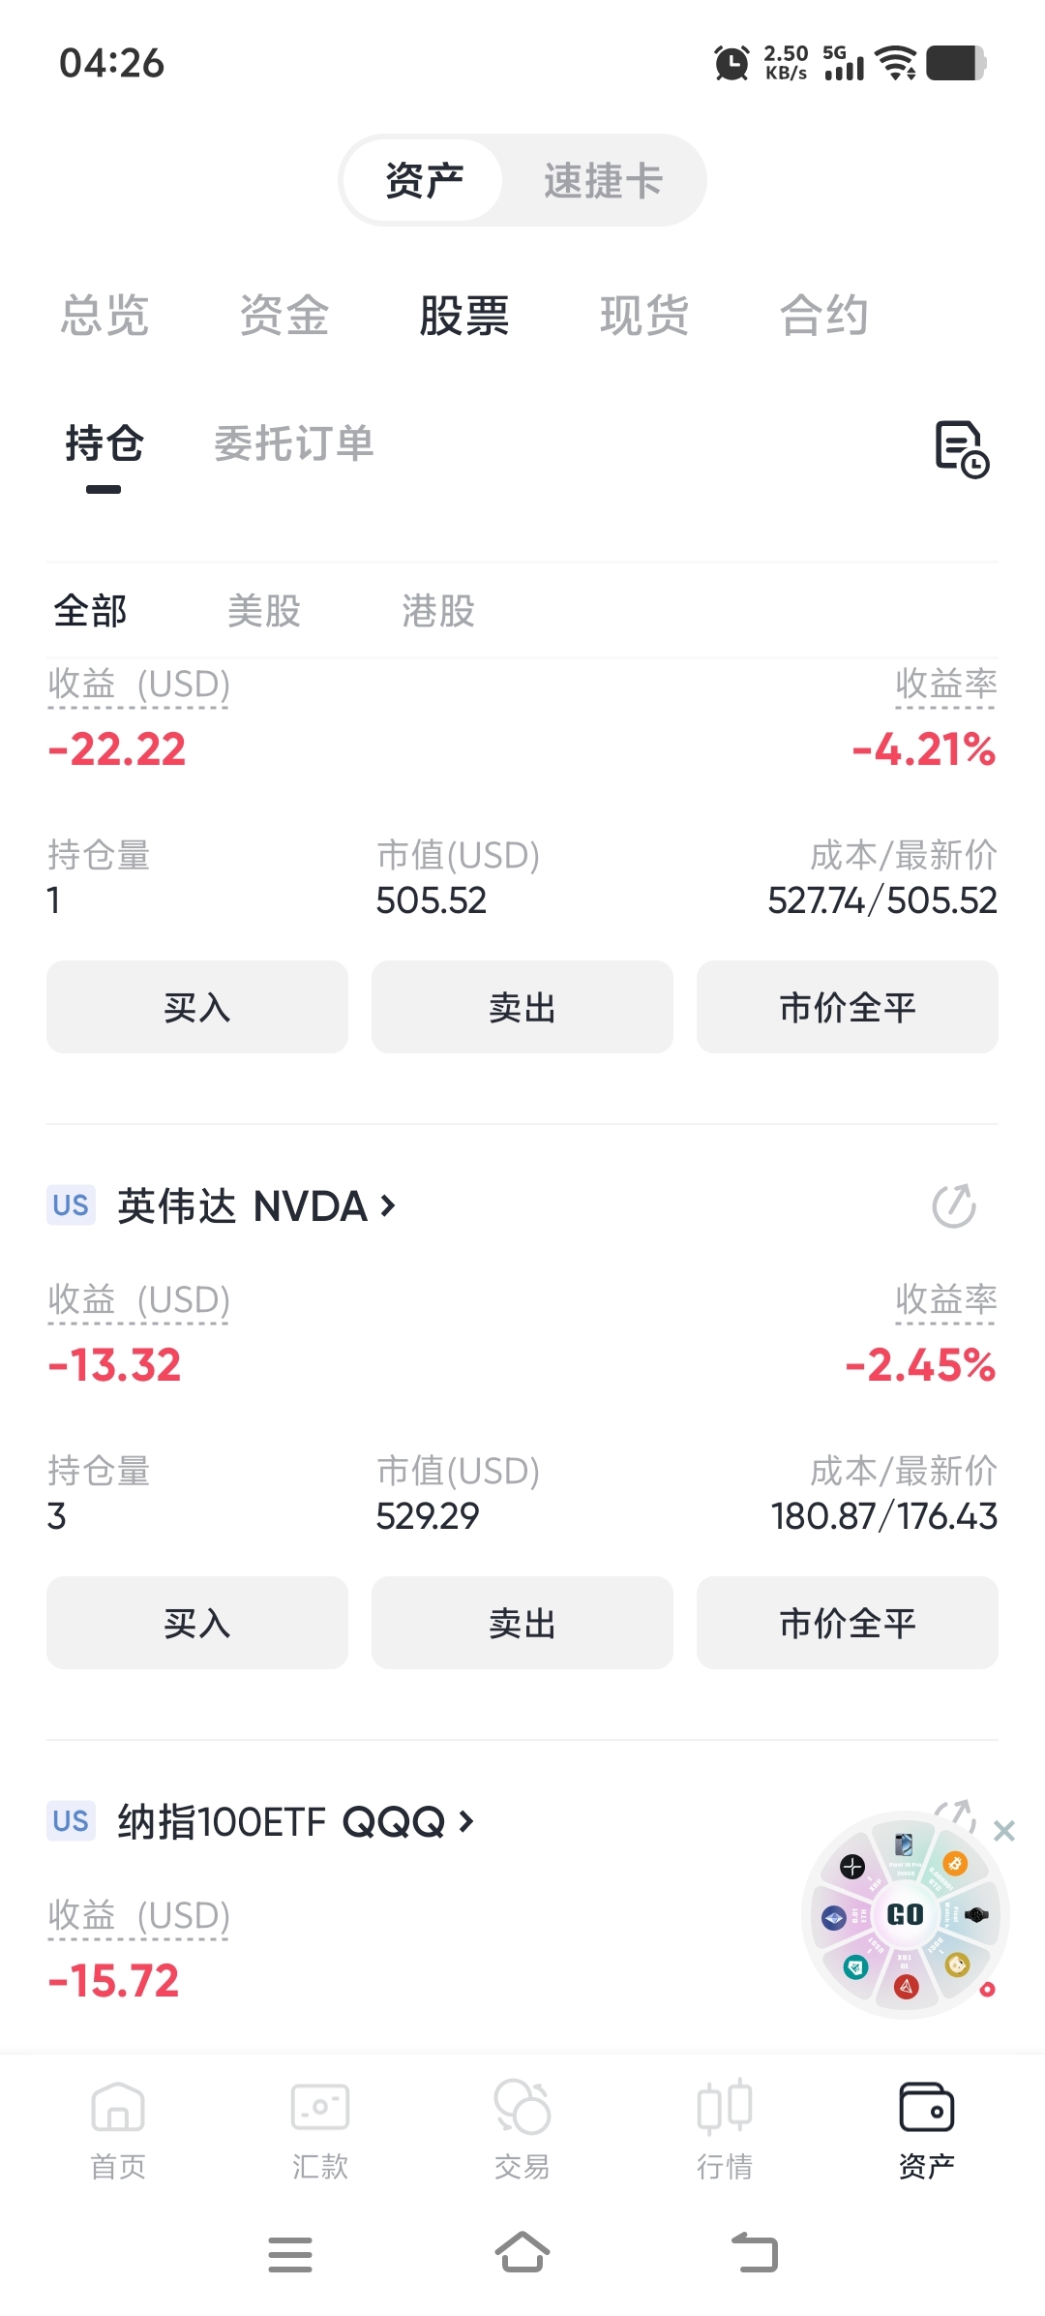Go to 首页 home tab
The image size is (1045, 2316).
pos(118,2130)
